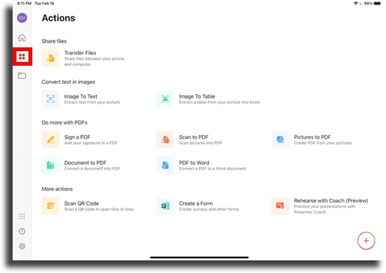This screenshot has width=386, height=273.
Task: Go to Home in sidebar
Action: [x=22, y=38]
